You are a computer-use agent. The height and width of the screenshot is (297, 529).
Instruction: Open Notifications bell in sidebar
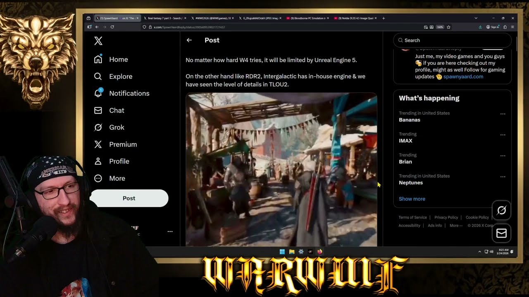click(x=98, y=93)
